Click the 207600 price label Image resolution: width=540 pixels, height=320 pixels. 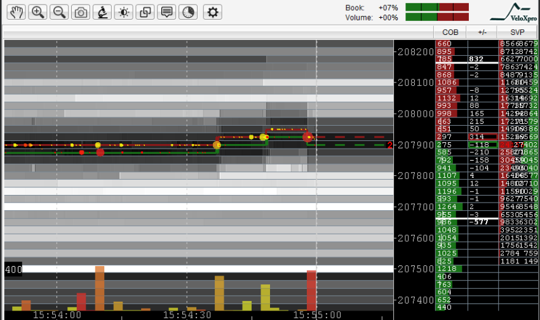(415, 238)
